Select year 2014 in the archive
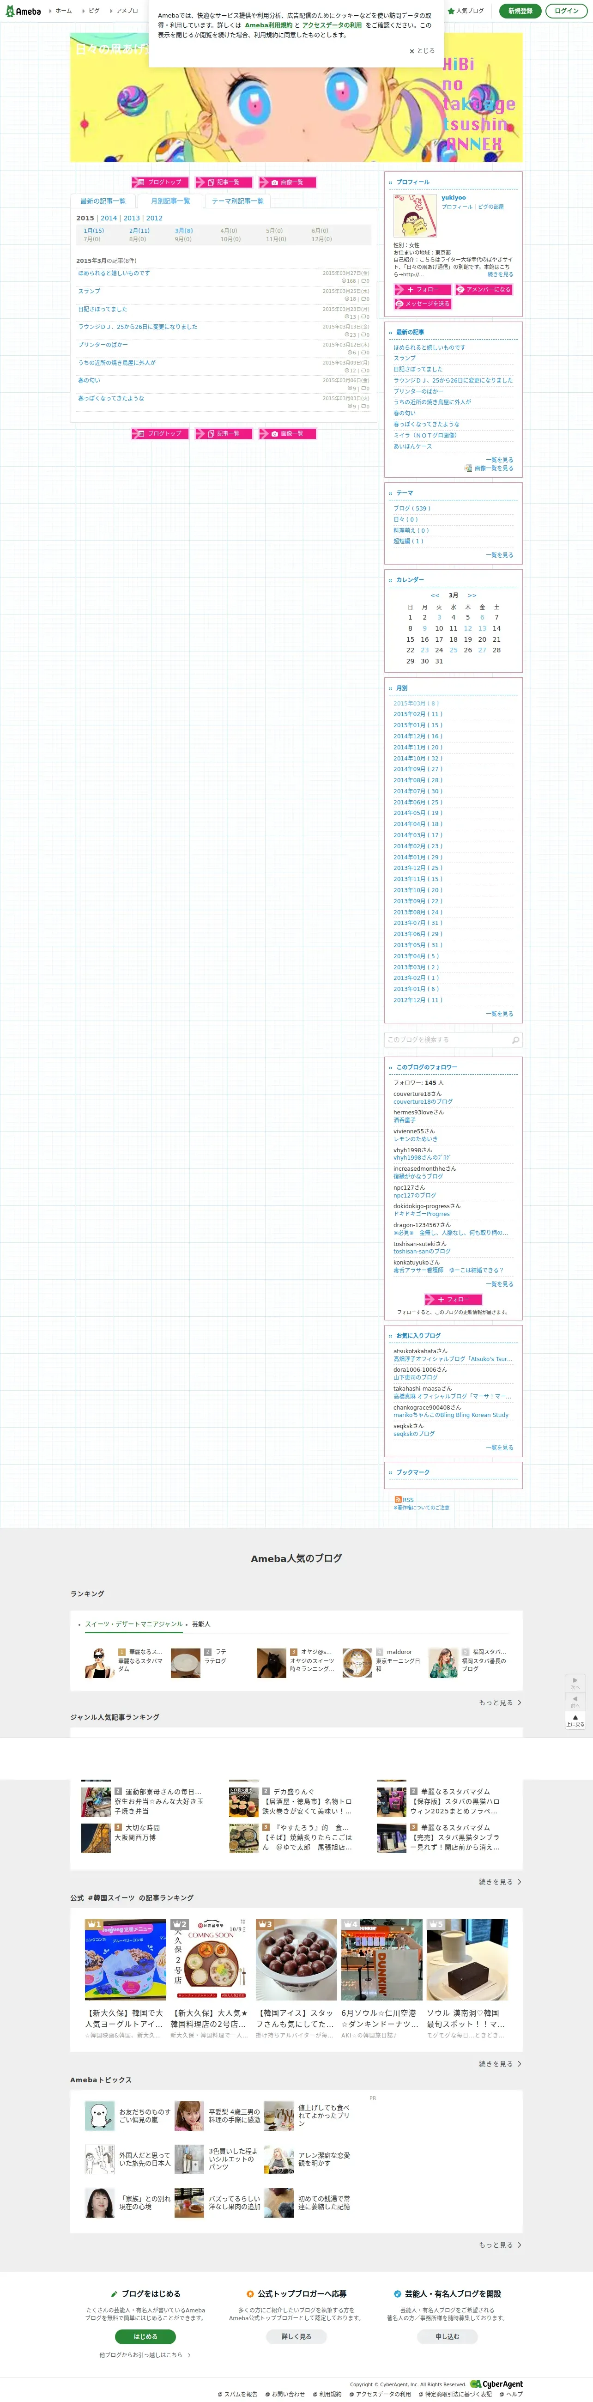The image size is (593, 2402). pyautogui.click(x=109, y=218)
